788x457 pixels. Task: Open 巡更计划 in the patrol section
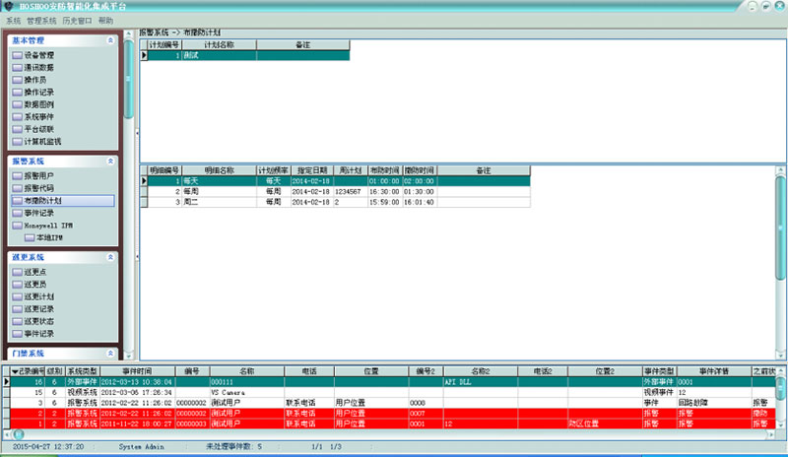pyautogui.click(x=39, y=296)
